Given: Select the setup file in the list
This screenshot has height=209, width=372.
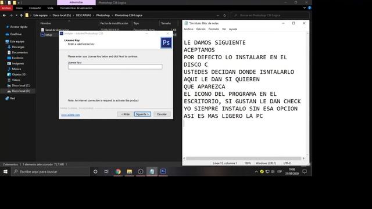Looking at the screenshot, I should tap(49, 35).
